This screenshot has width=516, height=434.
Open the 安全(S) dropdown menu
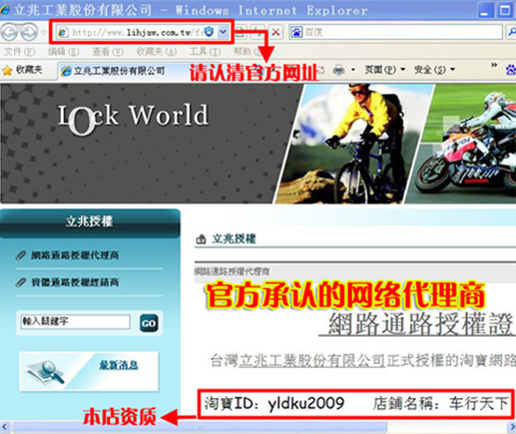point(434,70)
